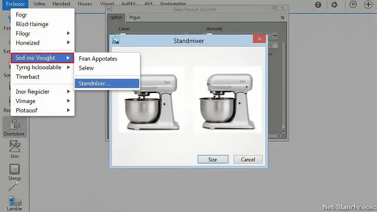Expand the Honeized submenu arrow

pos(68,43)
